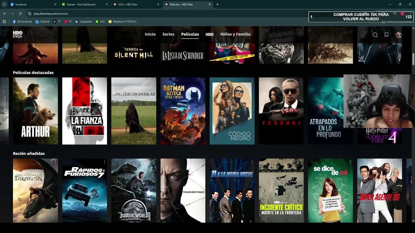415x233 pixels.
Task: Open the Liquipedia bookmark
Action: point(83,22)
